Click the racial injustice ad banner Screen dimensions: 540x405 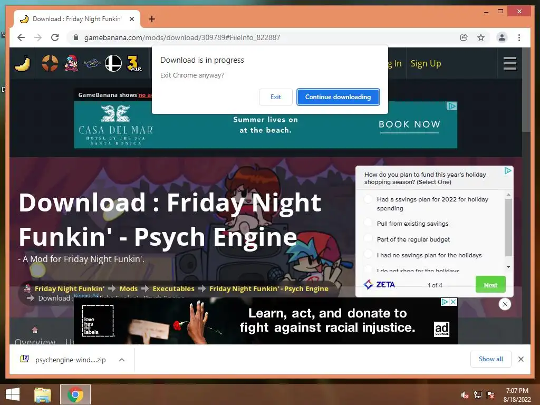pos(266,321)
